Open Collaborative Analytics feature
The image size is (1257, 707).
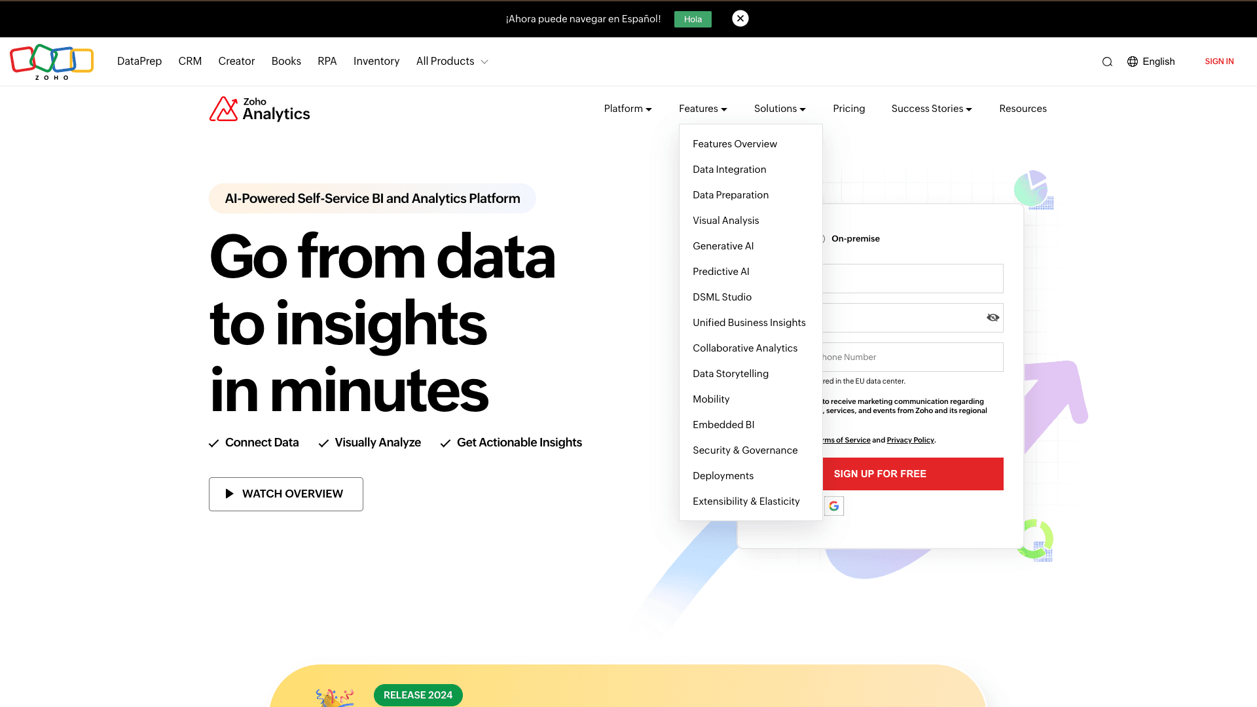745,348
